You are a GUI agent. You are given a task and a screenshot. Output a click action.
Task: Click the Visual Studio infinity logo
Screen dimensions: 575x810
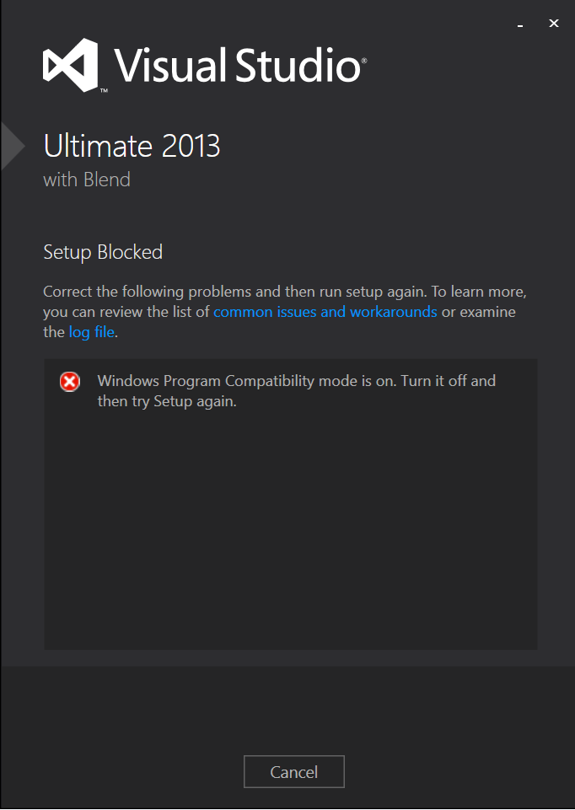pyautogui.click(x=70, y=65)
